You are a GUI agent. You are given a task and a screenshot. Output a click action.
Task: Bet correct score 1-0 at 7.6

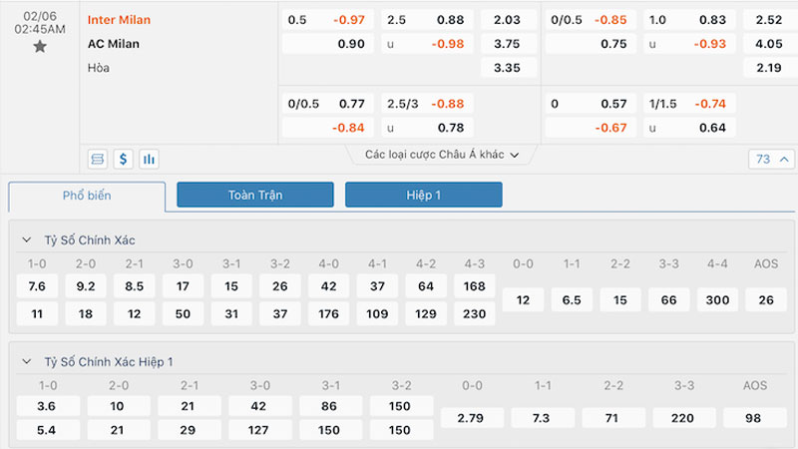point(37,286)
